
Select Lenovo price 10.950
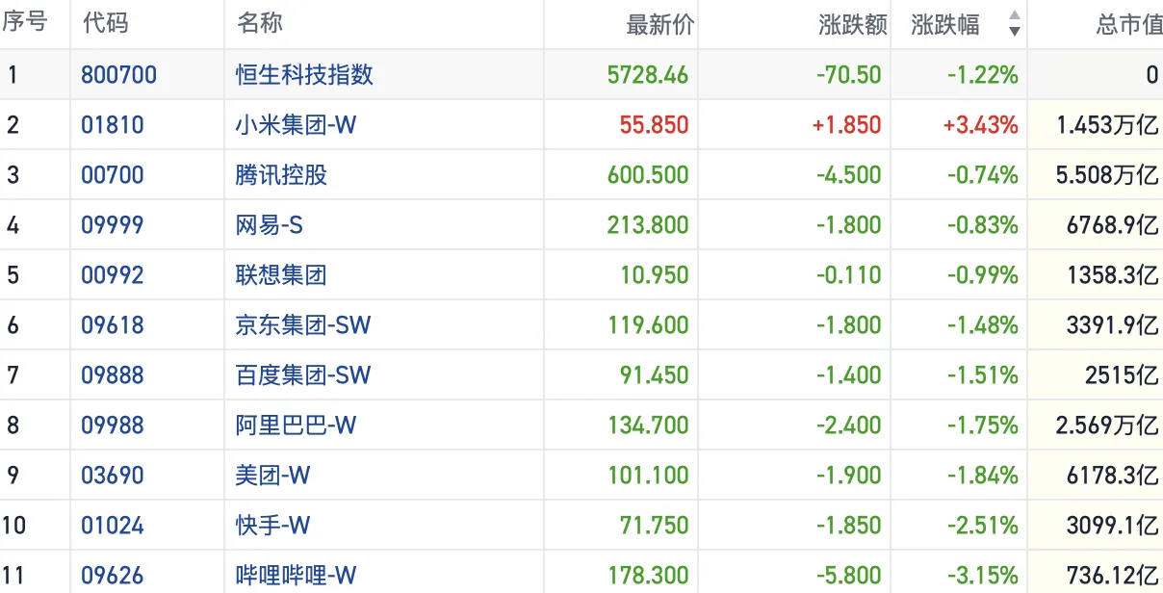tap(655, 275)
